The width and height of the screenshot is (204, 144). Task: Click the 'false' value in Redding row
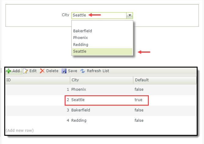coord(139,121)
